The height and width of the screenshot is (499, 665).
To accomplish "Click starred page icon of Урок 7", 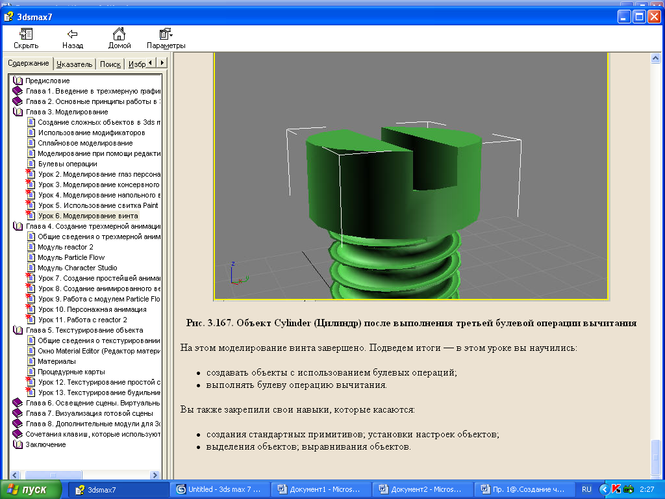I will coord(31,277).
